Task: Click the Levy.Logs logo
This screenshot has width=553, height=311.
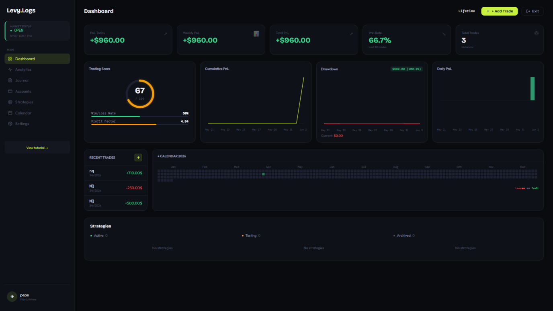Action: point(21,11)
